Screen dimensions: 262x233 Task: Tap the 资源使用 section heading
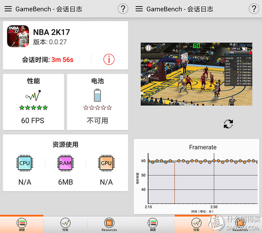(65, 145)
